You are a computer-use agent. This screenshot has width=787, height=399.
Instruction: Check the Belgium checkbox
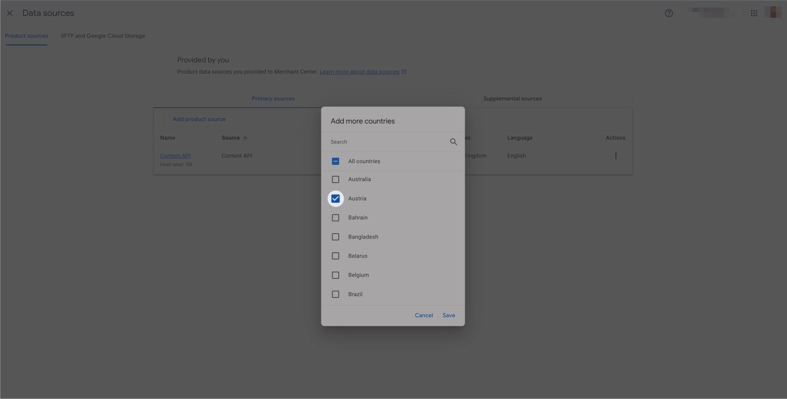click(x=336, y=275)
